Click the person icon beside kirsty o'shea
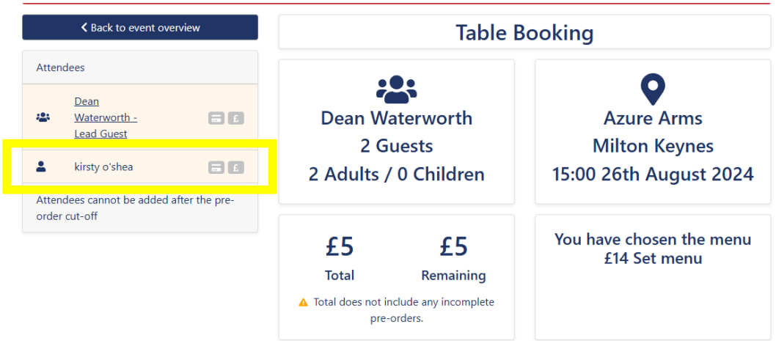Image resolution: width=776 pixels, height=341 pixels. [x=41, y=167]
